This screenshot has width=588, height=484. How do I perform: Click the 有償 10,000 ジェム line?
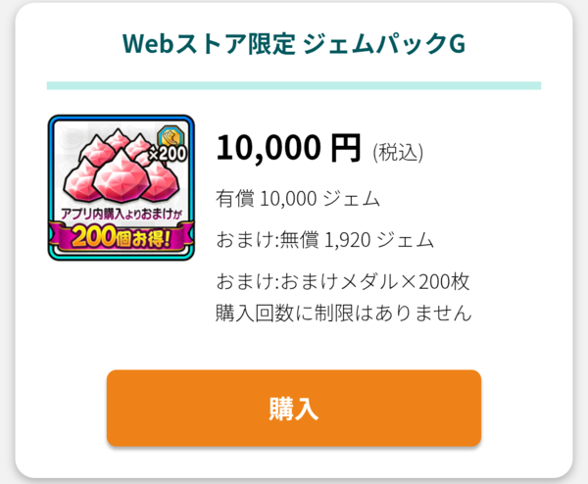tap(298, 198)
